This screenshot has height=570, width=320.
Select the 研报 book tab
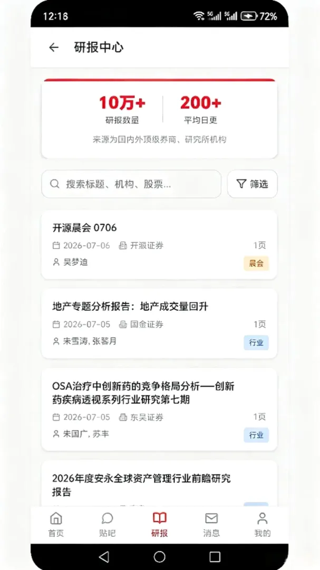[159, 525]
